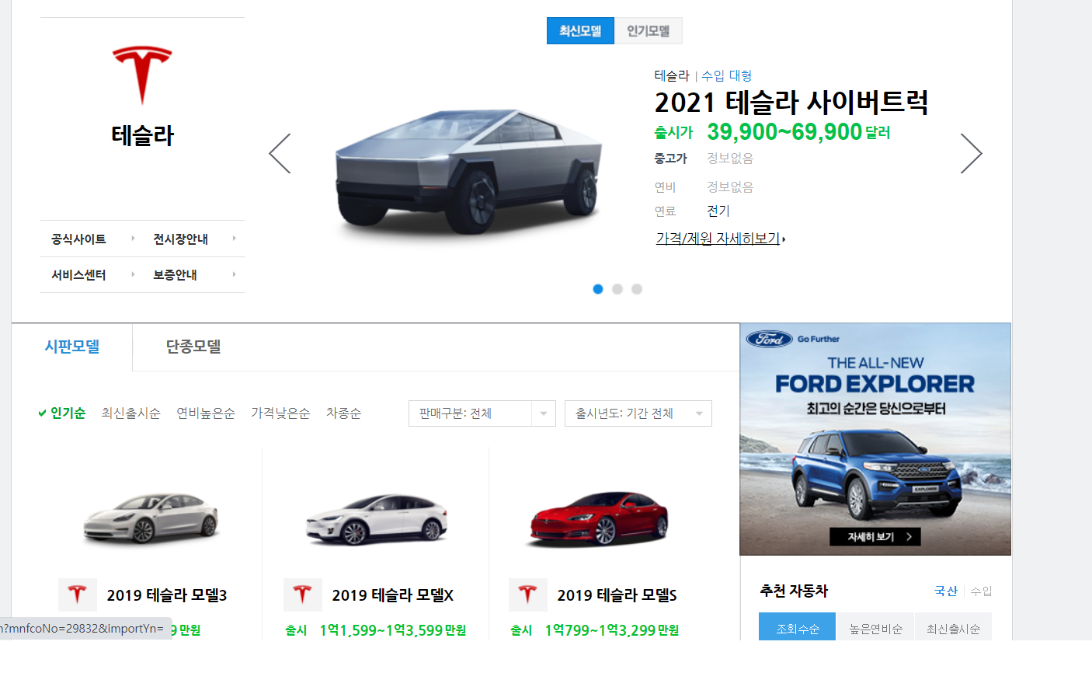Switch to 최신모델 tab
The image size is (1092, 680).
(x=580, y=31)
